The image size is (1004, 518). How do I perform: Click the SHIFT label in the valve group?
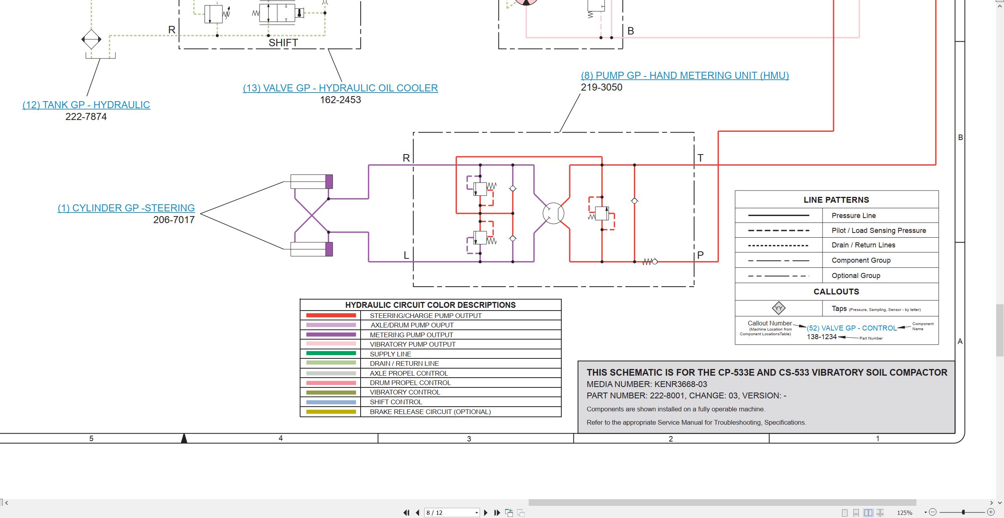pos(283,43)
